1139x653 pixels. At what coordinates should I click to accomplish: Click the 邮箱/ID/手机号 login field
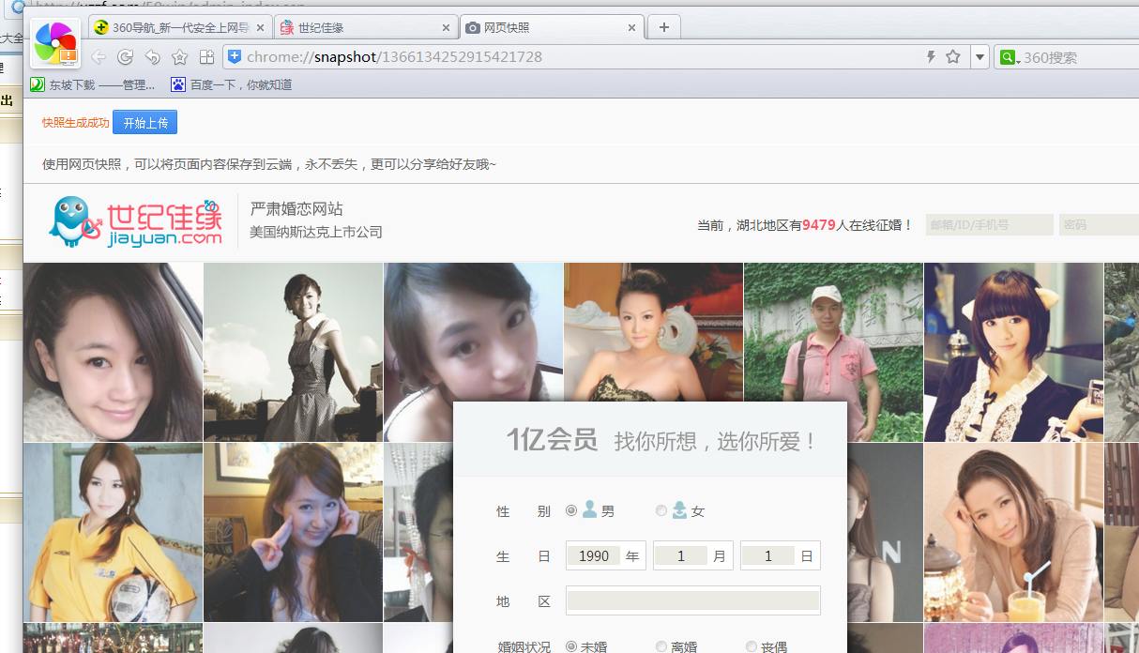point(989,225)
